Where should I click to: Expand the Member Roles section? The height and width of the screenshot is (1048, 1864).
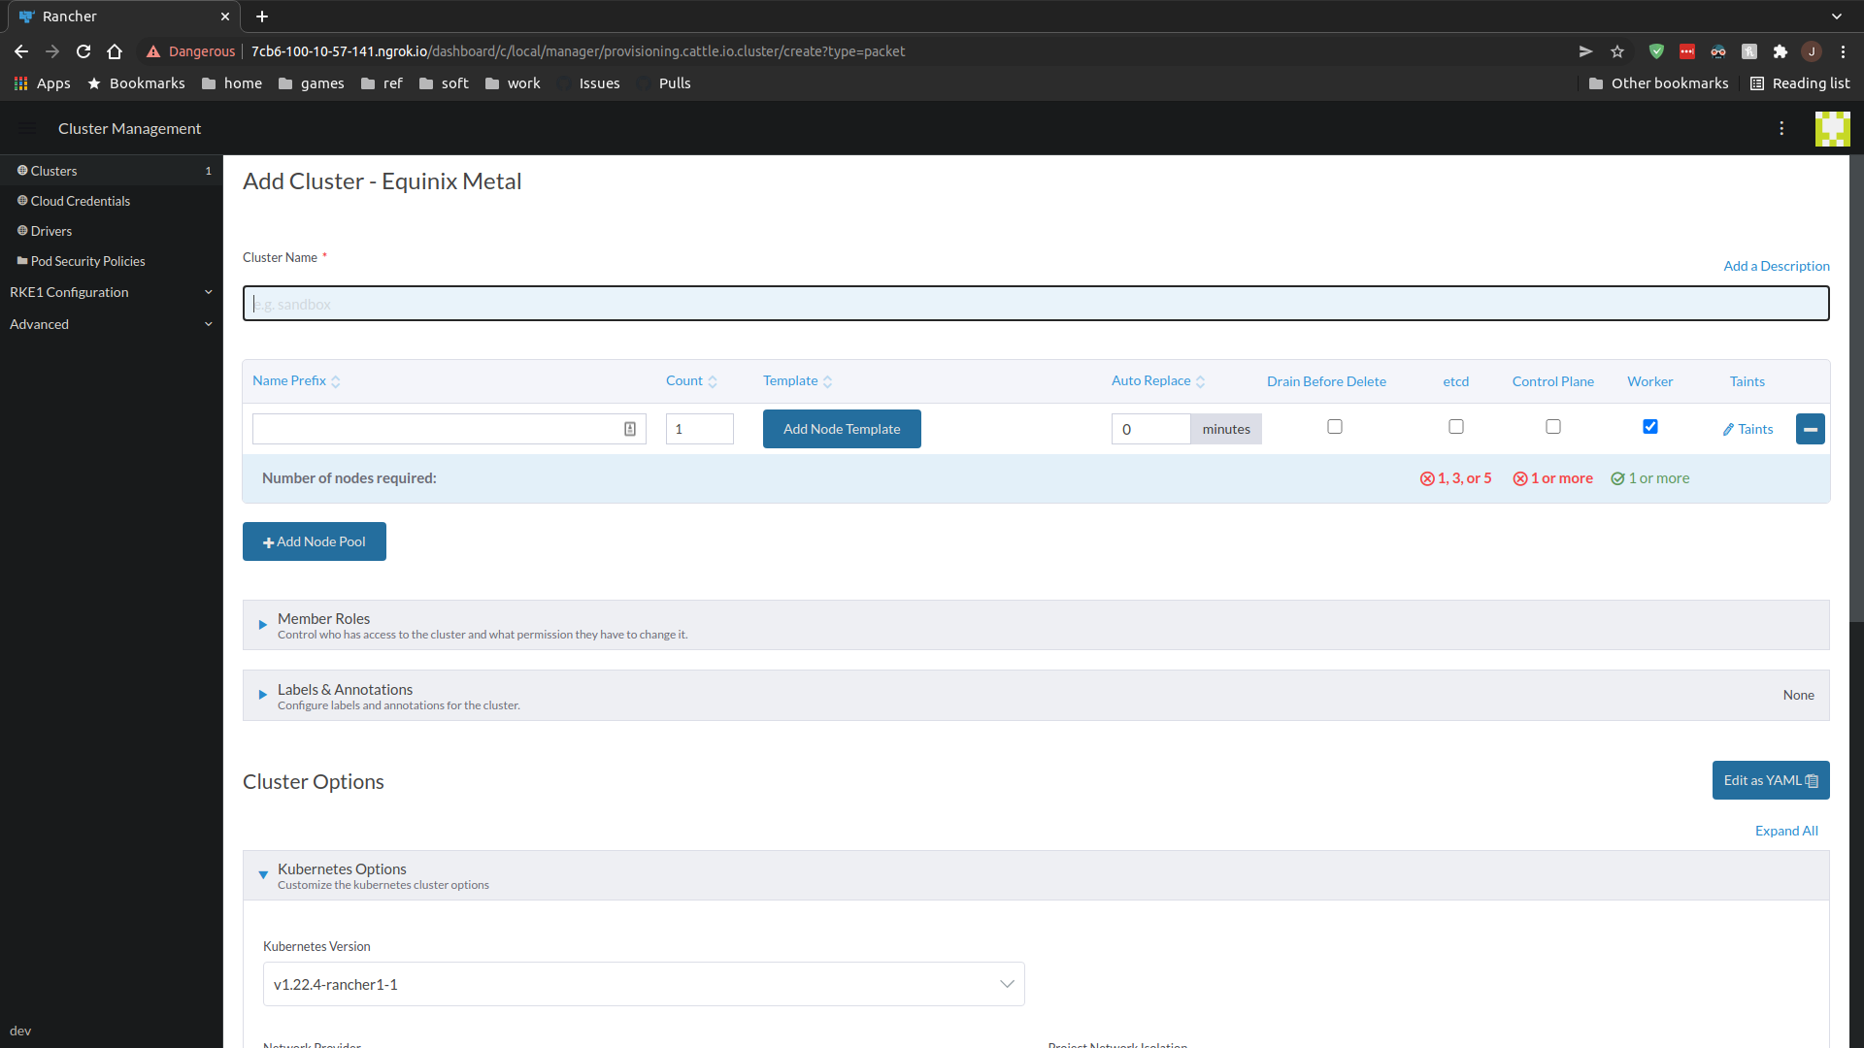(x=262, y=625)
